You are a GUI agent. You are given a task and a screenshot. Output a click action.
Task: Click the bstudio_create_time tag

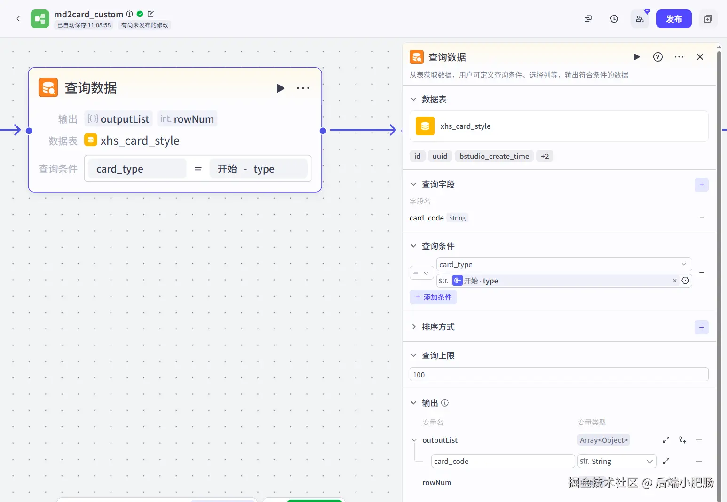[494, 156]
